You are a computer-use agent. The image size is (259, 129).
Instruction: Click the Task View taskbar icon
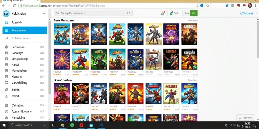pyautogui.click(x=54, y=125)
